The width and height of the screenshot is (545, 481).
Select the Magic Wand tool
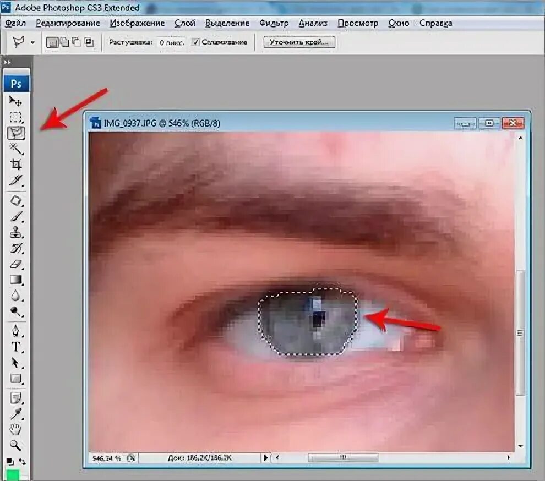tap(15, 149)
